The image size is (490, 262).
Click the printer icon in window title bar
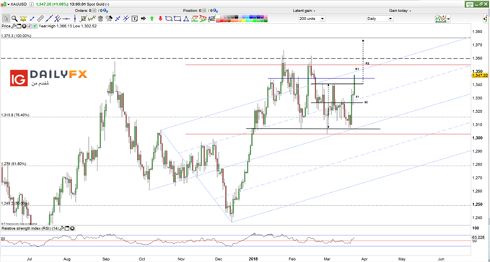(469, 4)
